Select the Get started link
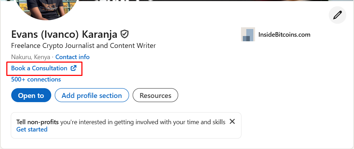 pos(32,129)
